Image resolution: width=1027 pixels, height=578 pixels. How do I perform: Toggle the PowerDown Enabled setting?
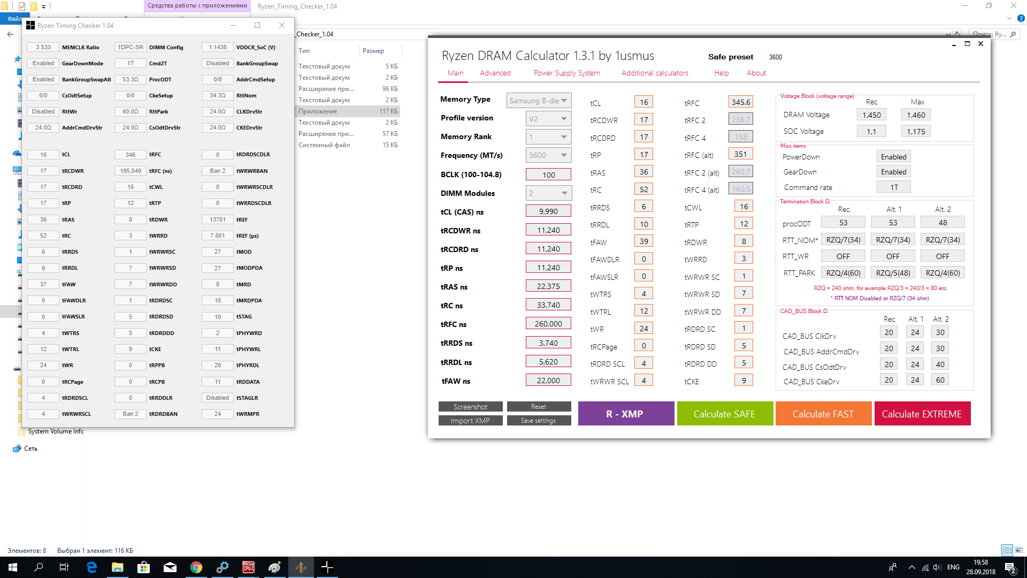[893, 157]
